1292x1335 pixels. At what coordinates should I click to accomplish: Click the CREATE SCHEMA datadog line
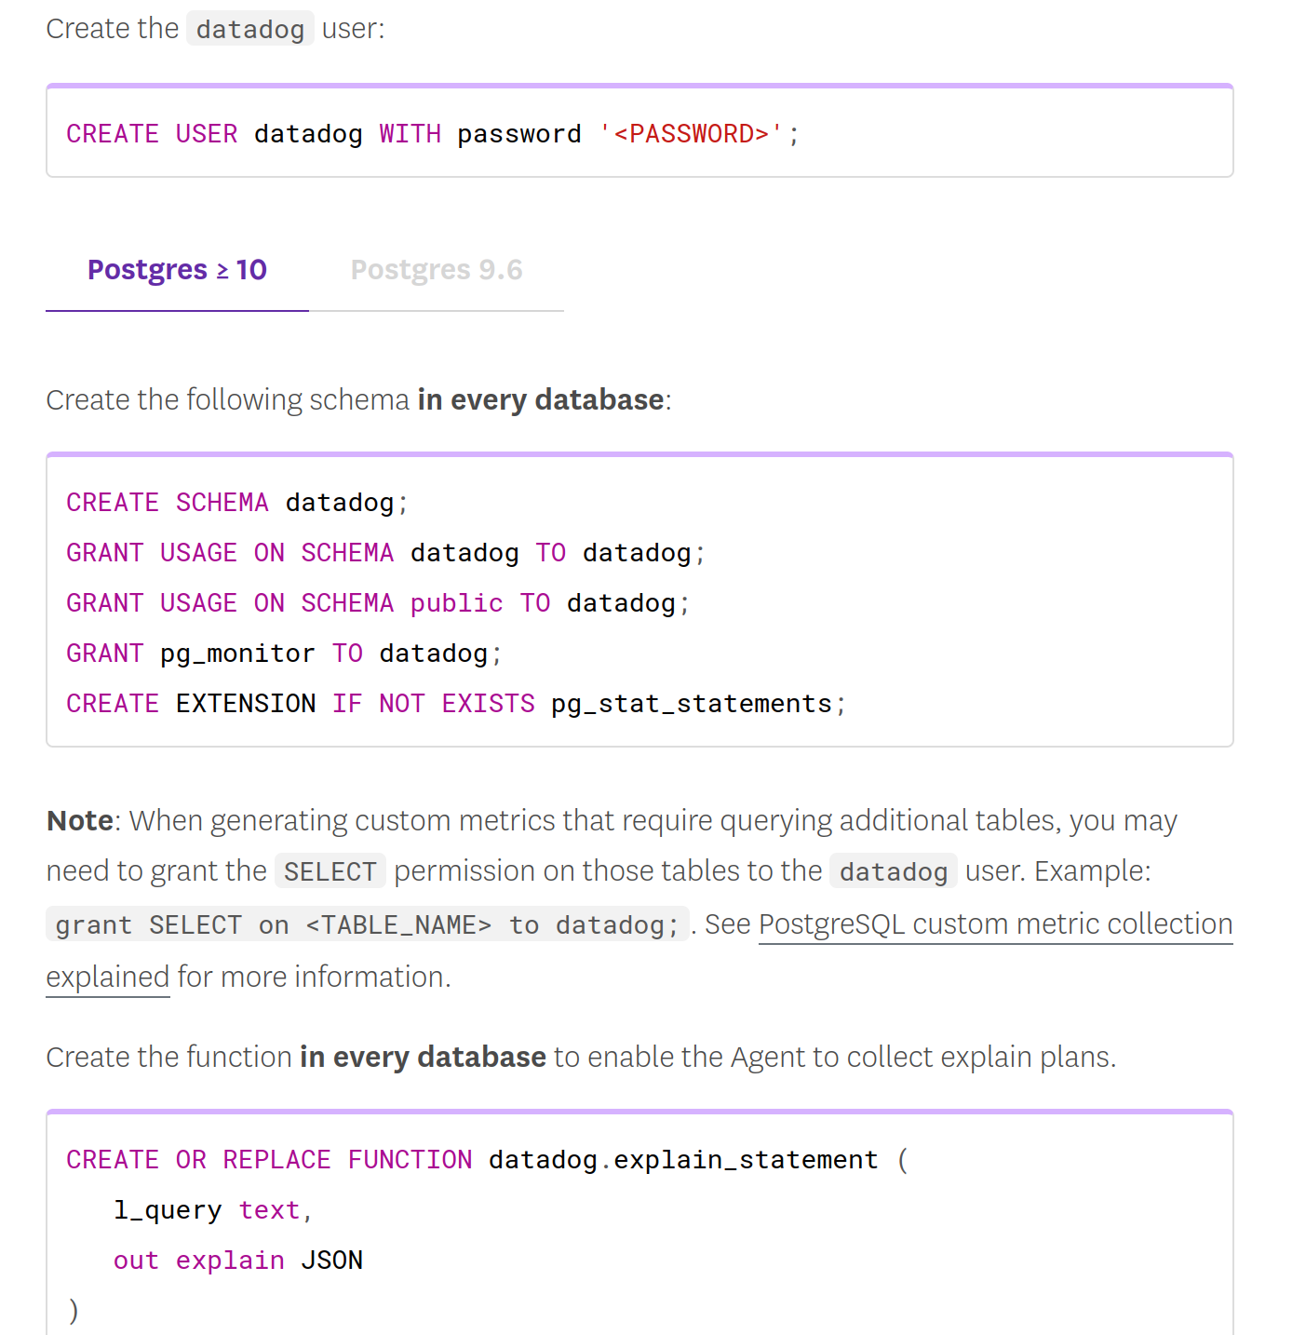[x=236, y=502]
